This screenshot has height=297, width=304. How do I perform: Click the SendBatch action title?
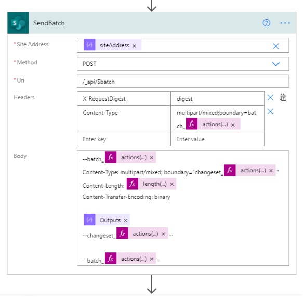tap(49, 23)
